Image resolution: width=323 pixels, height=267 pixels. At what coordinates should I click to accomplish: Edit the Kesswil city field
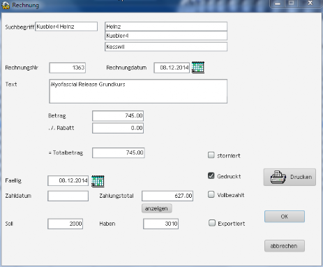click(x=166, y=47)
